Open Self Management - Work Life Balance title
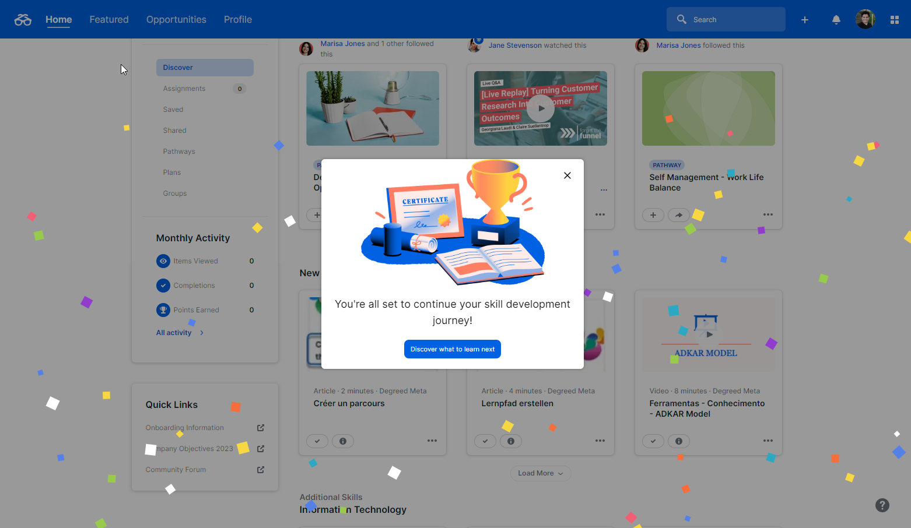911x528 pixels. (706, 182)
